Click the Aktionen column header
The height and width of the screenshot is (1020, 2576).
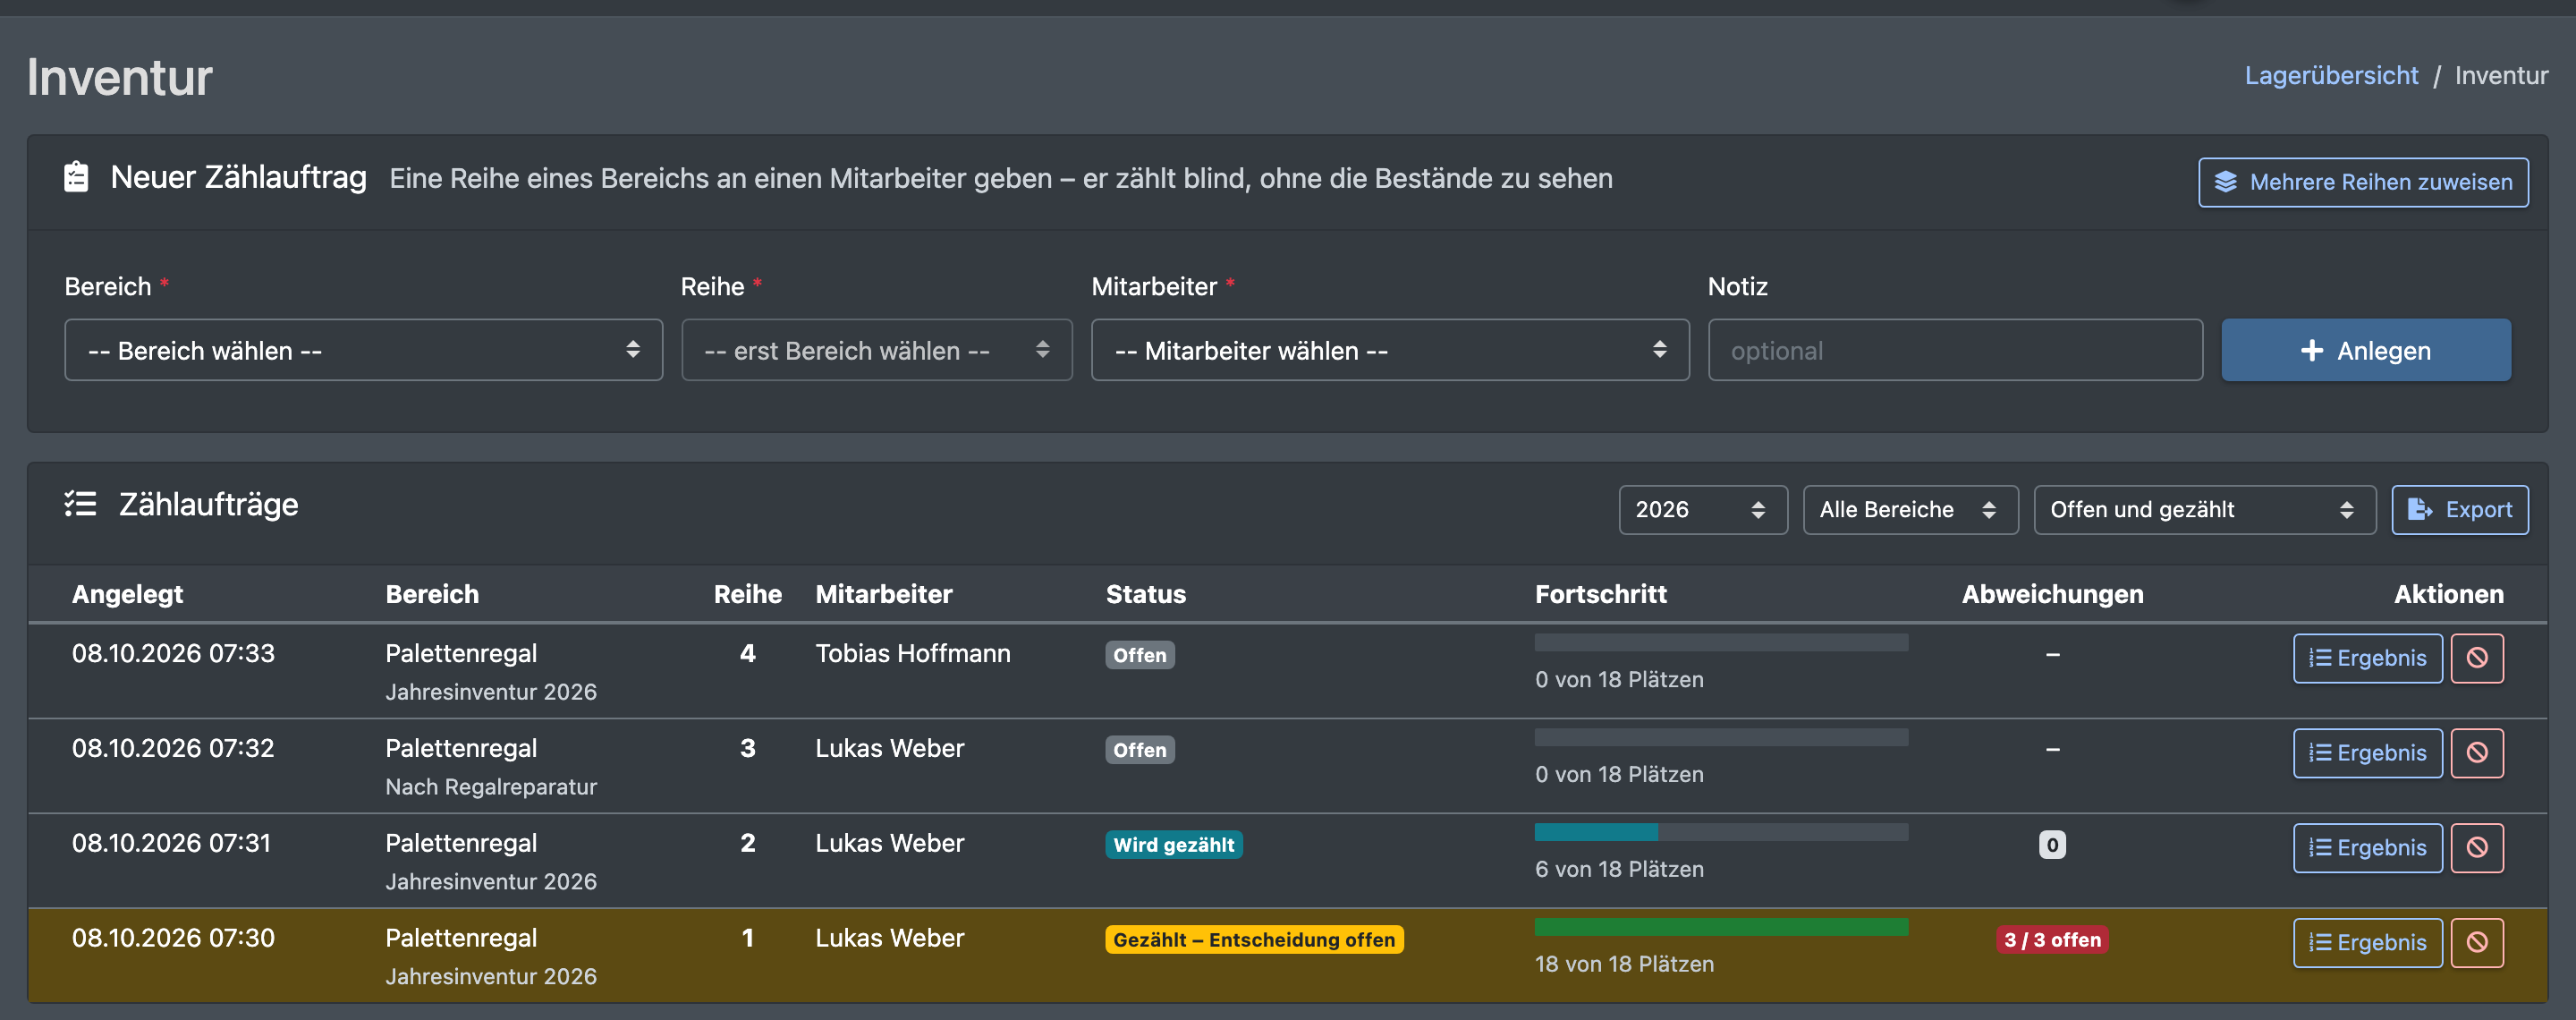point(2448,594)
